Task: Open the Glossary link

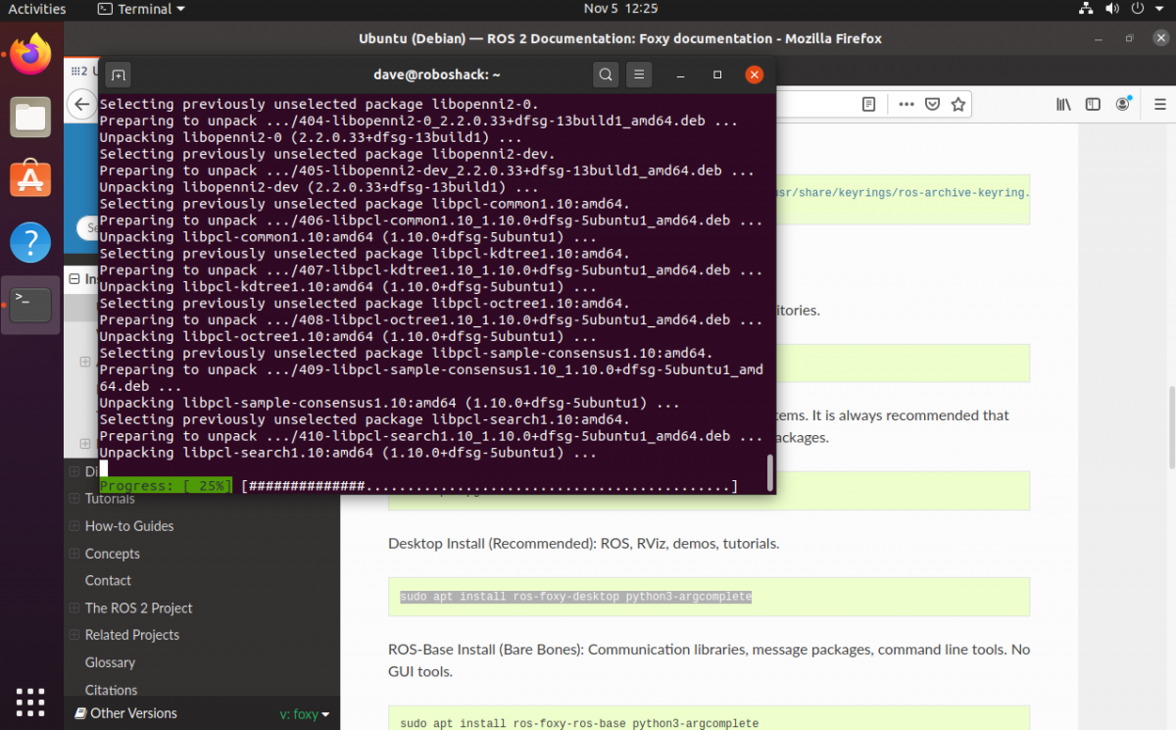Action: click(110, 662)
